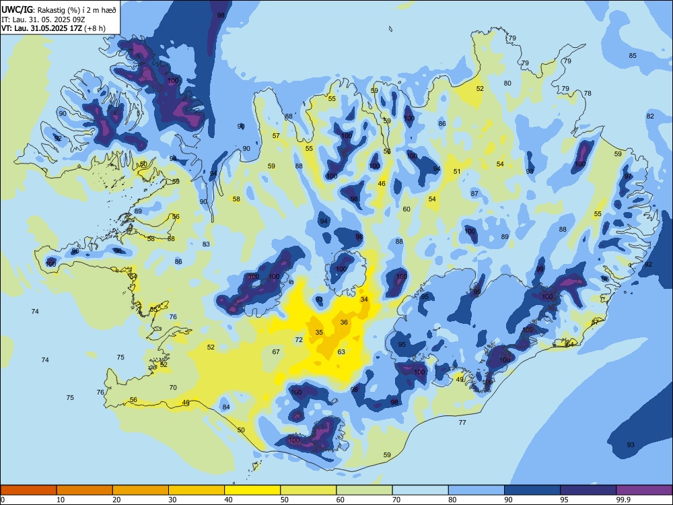Click the dark orange 0–10 legend swatch
The height and width of the screenshot is (505, 673).
(28, 490)
